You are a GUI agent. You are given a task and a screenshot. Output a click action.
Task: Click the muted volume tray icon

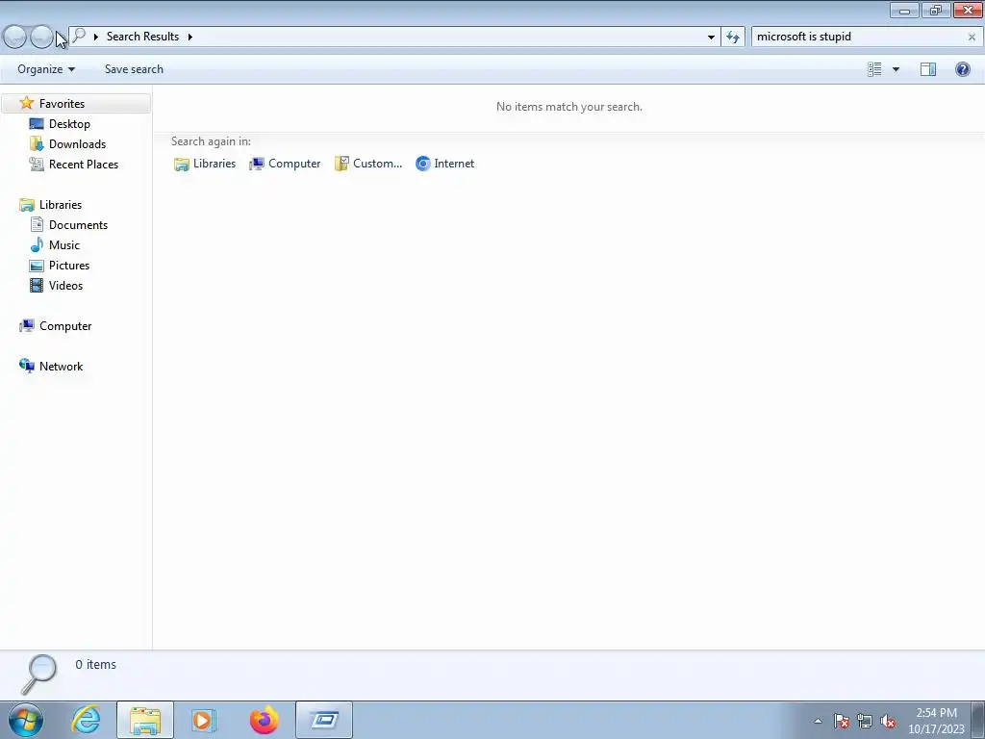[888, 721]
